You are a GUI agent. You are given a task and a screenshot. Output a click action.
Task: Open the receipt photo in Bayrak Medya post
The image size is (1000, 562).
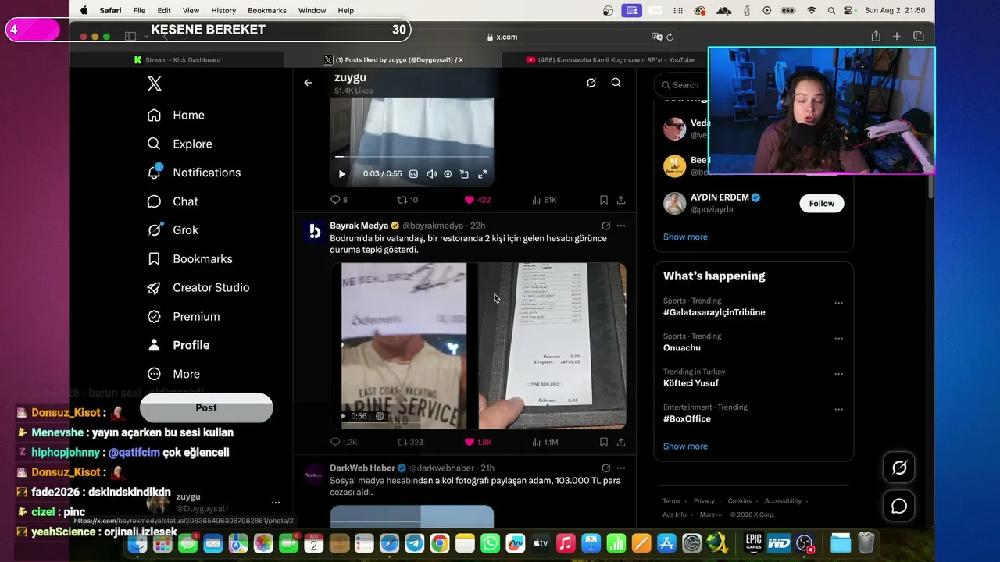552,346
